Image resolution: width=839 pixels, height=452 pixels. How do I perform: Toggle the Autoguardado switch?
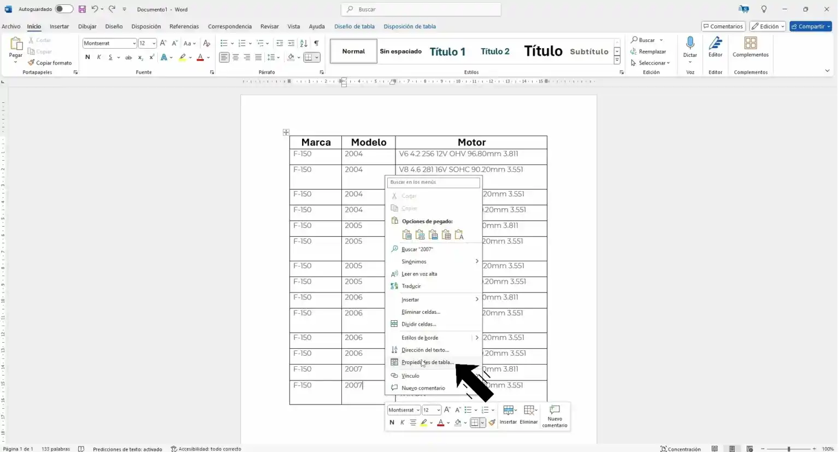click(63, 9)
